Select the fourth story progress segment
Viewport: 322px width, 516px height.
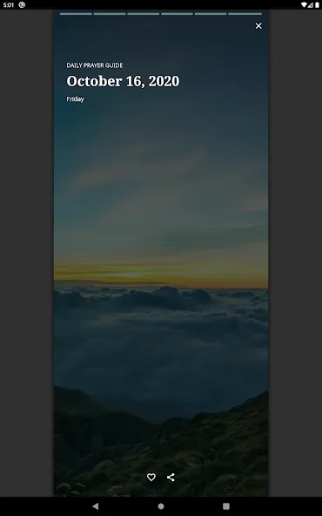click(178, 14)
